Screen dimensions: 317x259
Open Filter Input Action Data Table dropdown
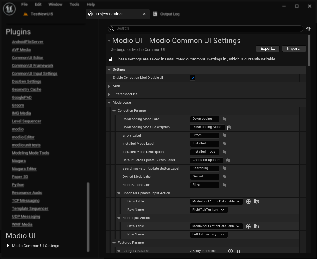click(216, 226)
